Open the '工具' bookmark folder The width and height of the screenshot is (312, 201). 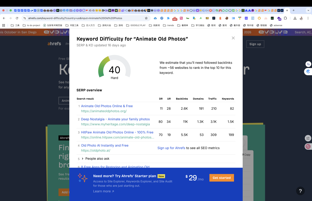15,25
